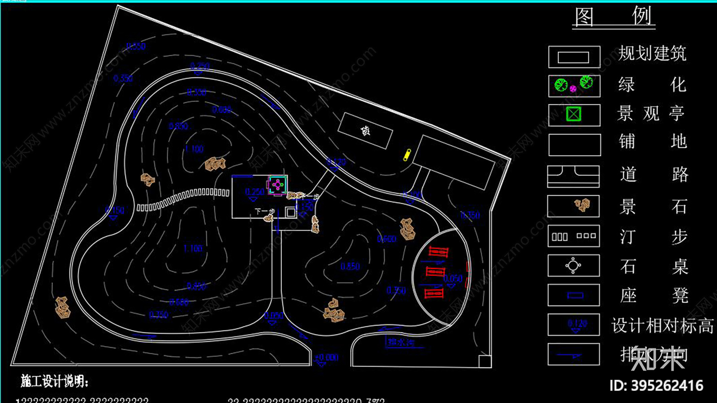Click the yellow object beside the angled building

coord(407,155)
